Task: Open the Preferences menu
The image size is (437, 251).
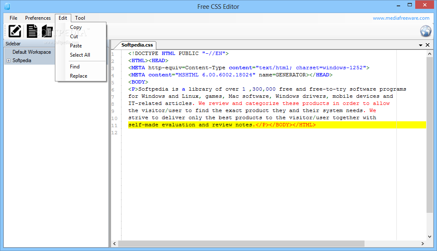Action: click(x=38, y=18)
